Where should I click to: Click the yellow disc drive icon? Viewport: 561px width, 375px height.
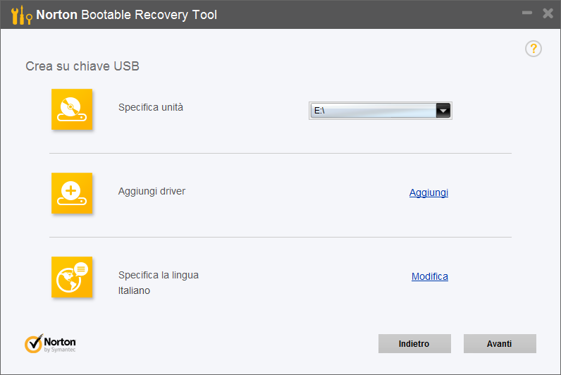point(72,109)
